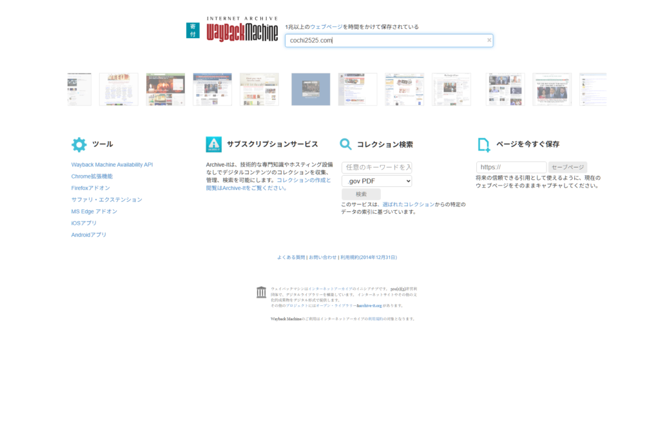Open the Chrome拡張機能 link
The width and height of the screenshot is (660, 440).
[92, 177]
